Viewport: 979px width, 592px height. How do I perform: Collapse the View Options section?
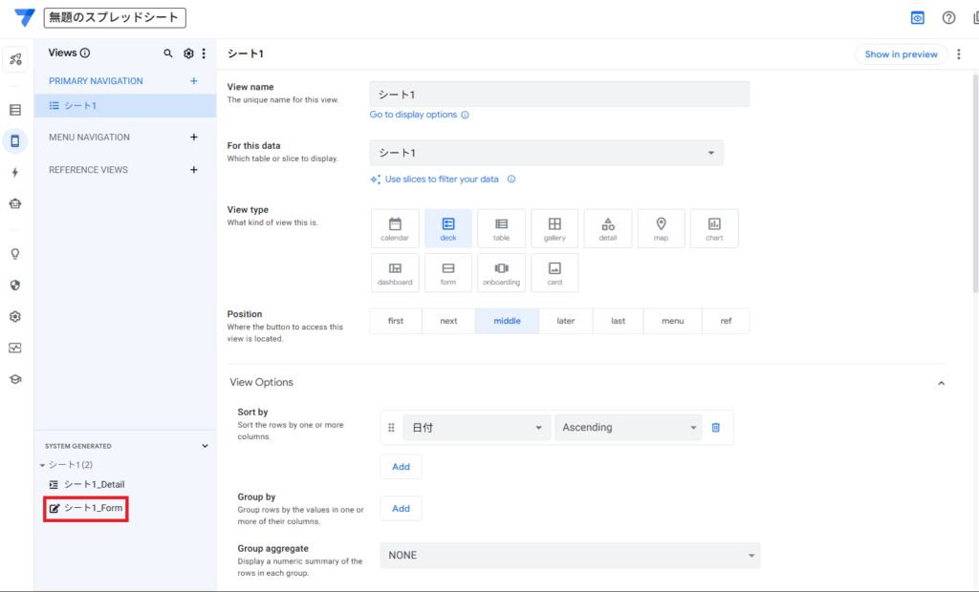point(941,383)
